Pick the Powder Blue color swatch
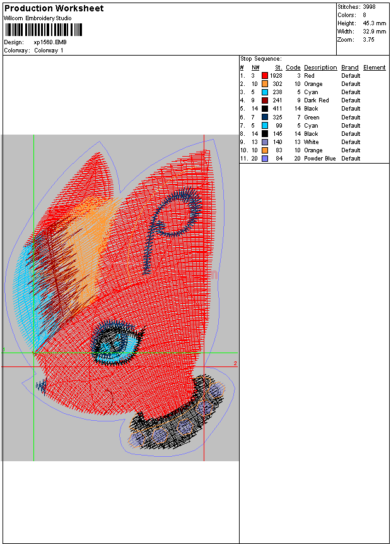 [x=265, y=159]
